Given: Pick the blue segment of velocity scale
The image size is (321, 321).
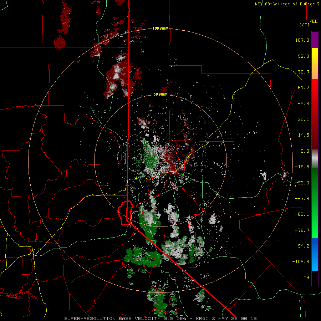Looking at the screenshot, I should click(x=315, y=254).
